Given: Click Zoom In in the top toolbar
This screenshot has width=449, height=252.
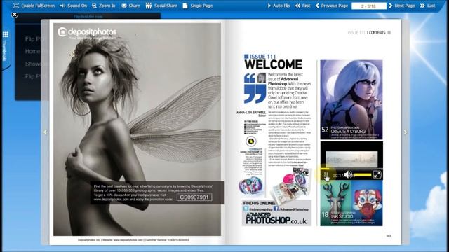Looking at the screenshot, I should (103, 6).
